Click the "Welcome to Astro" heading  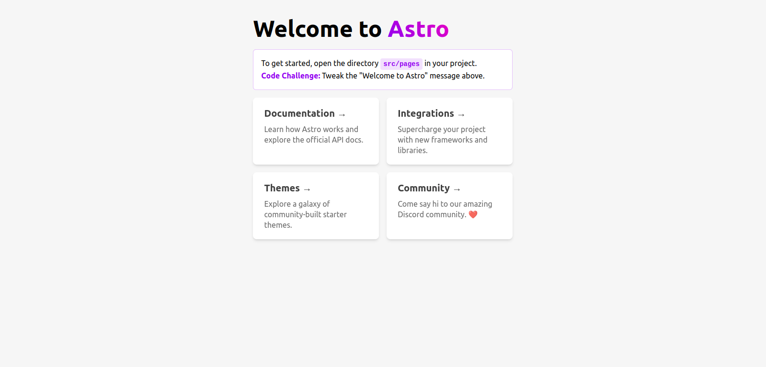pyautogui.click(x=351, y=29)
